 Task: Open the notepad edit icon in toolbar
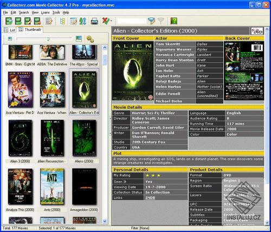click(x=49, y=21)
